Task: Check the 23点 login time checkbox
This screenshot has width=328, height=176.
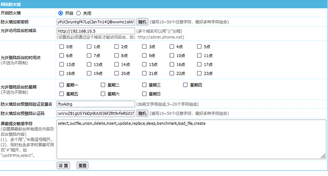Action: 200,73
